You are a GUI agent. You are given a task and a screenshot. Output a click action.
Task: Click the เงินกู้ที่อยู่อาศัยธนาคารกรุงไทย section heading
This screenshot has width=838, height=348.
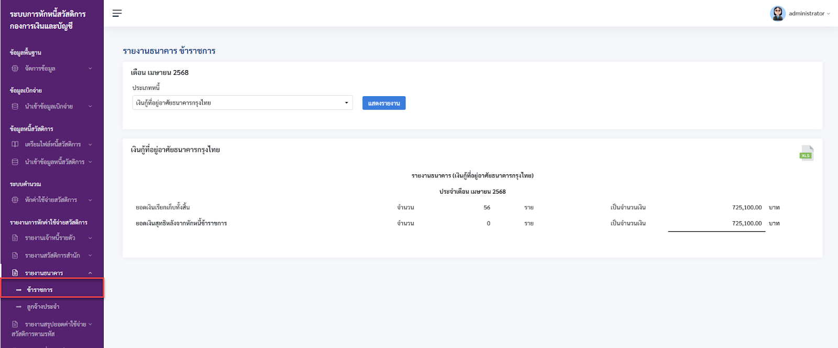click(x=175, y=150)
